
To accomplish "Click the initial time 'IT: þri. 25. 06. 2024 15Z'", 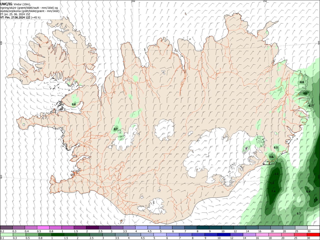I will 15,14.
